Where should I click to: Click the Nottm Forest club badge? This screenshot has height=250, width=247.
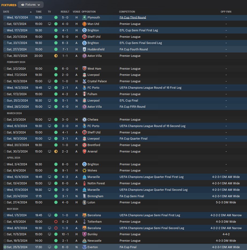(x=84, y=183)
